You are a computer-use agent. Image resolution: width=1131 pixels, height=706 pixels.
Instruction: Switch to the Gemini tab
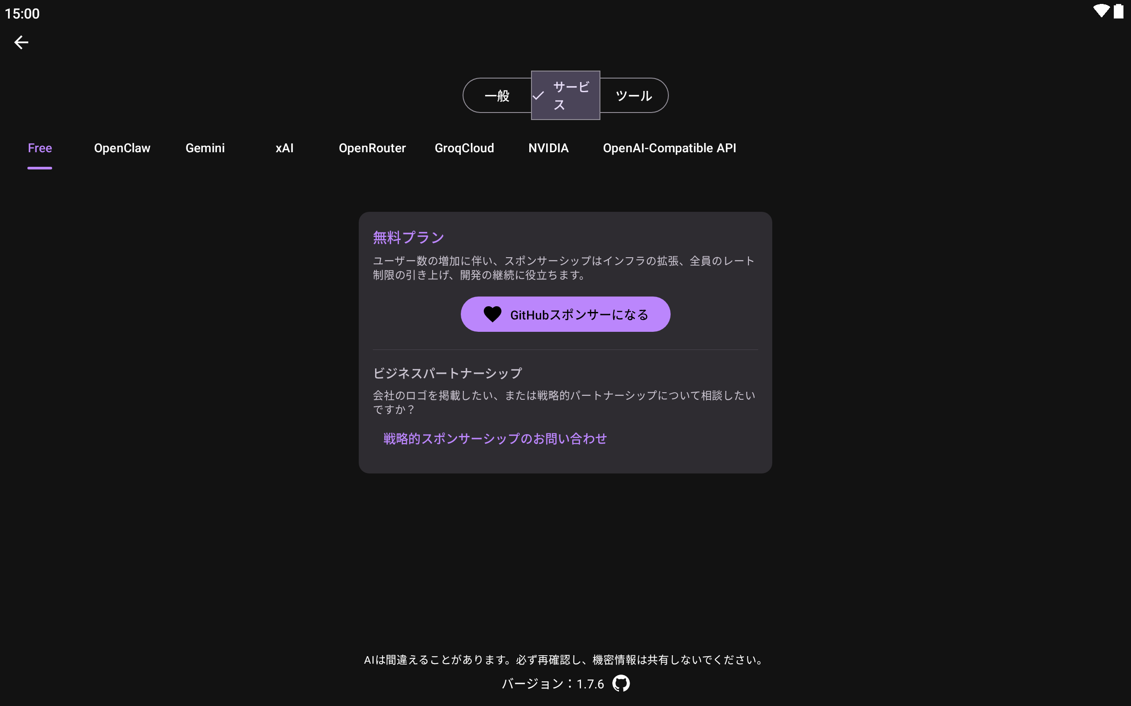point(205,148)
